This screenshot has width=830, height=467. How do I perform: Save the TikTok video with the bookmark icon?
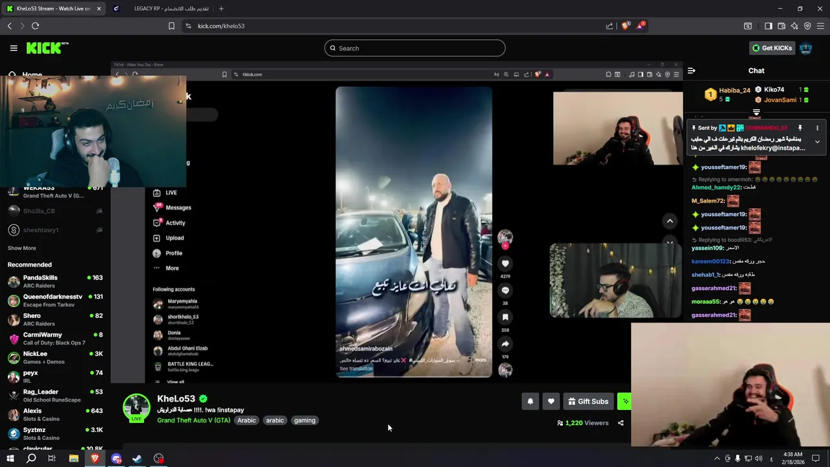(505, 317)
